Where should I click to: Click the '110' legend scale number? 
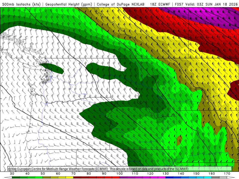click(x=135, y=174)
